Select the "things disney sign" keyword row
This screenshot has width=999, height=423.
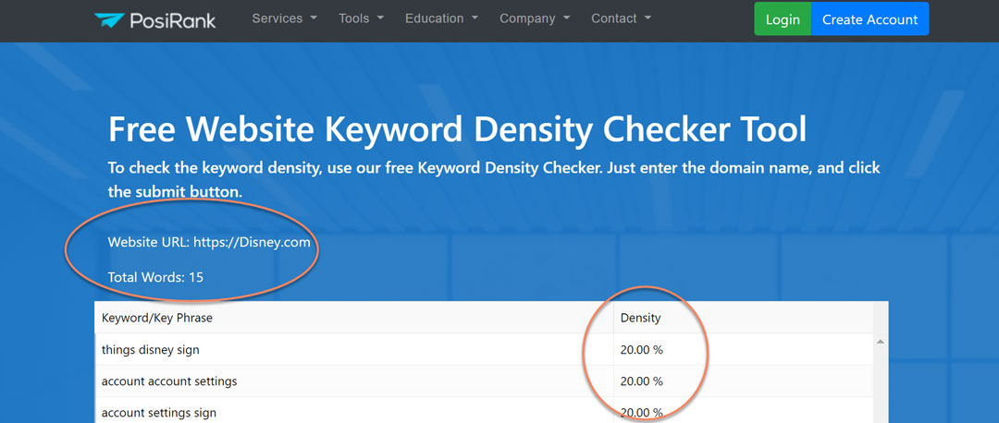(x=150, y=350)
